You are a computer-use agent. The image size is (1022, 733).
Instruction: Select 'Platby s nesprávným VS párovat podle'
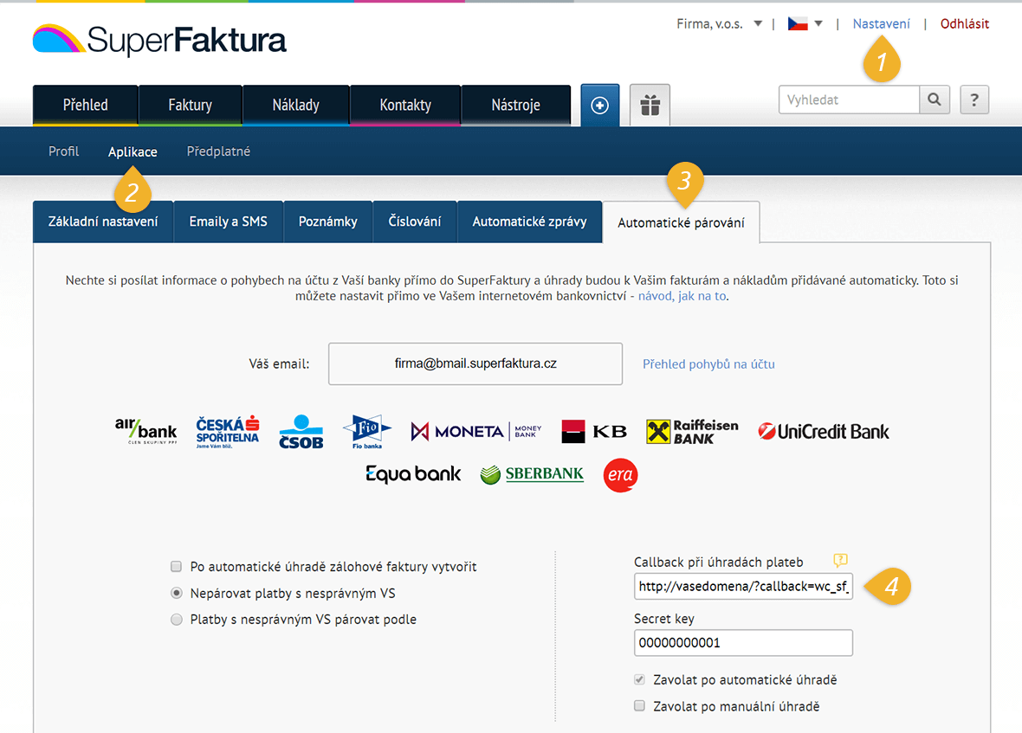(177, 619)
